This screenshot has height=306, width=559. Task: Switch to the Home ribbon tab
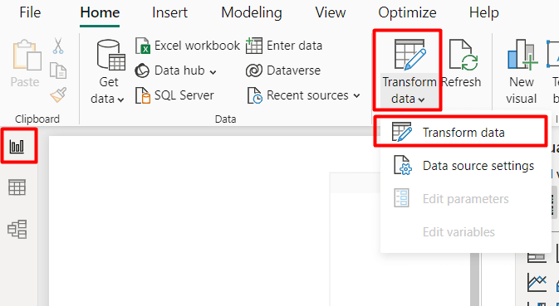[x=100, y=12]
